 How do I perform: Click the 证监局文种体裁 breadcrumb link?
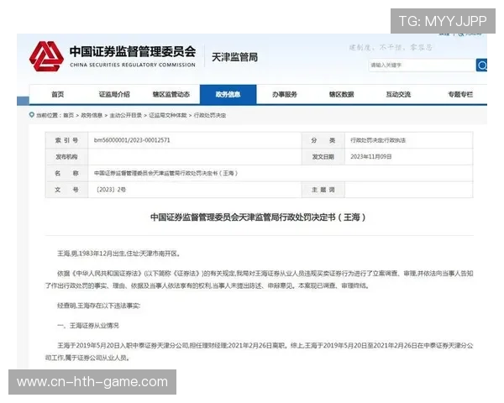[x=167, y=115]
